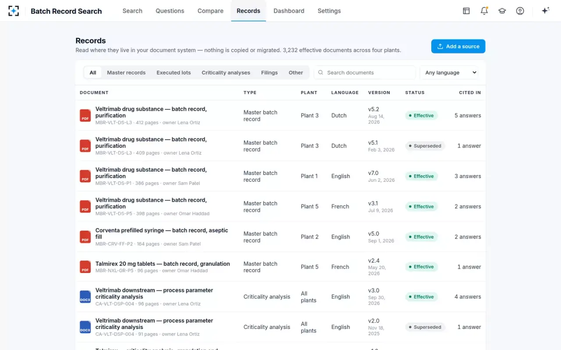
Task: Click the graduation cap learning icon
Action: point(502,11)
